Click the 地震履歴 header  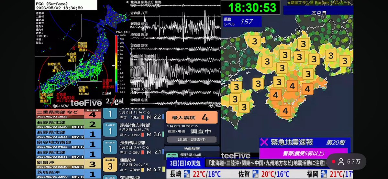coord(192,149)
